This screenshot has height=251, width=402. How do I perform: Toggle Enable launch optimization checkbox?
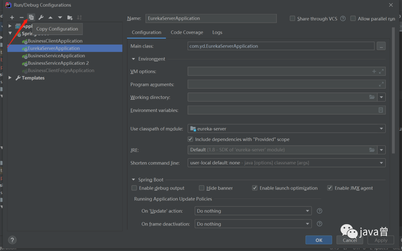pyautogui.click(x=255, y=188)
